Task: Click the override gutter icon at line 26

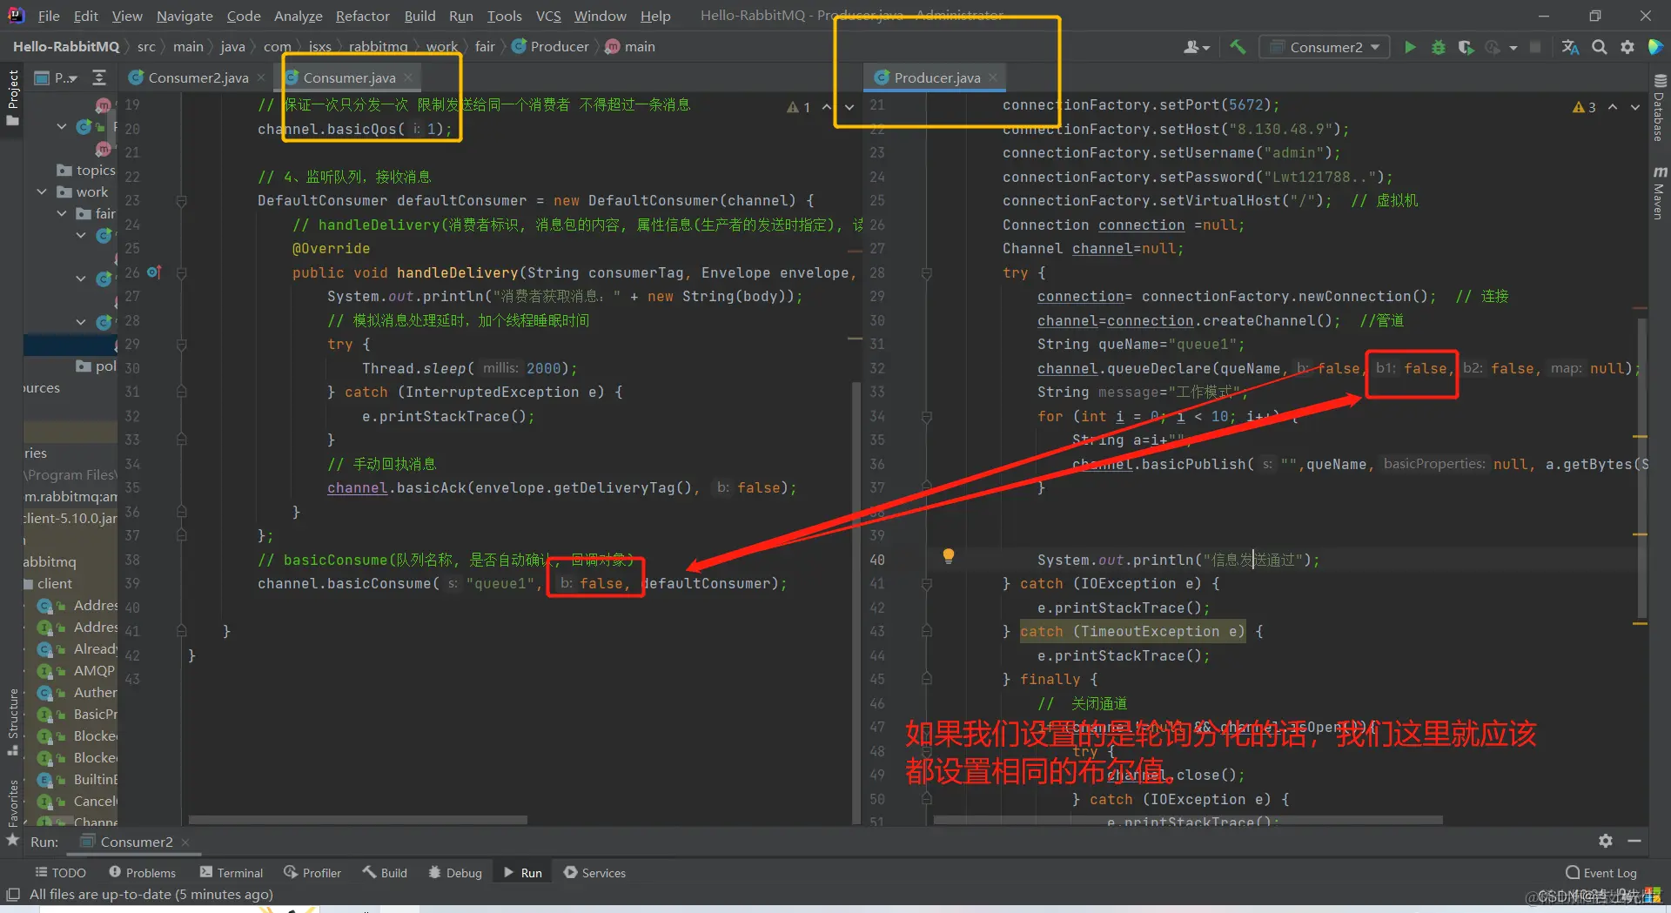Action: coord(154,272)
